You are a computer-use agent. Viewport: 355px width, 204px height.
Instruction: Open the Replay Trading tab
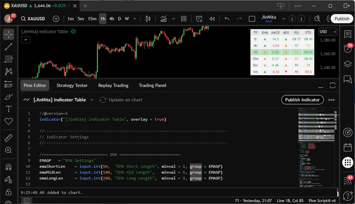(x=113, y=85)
